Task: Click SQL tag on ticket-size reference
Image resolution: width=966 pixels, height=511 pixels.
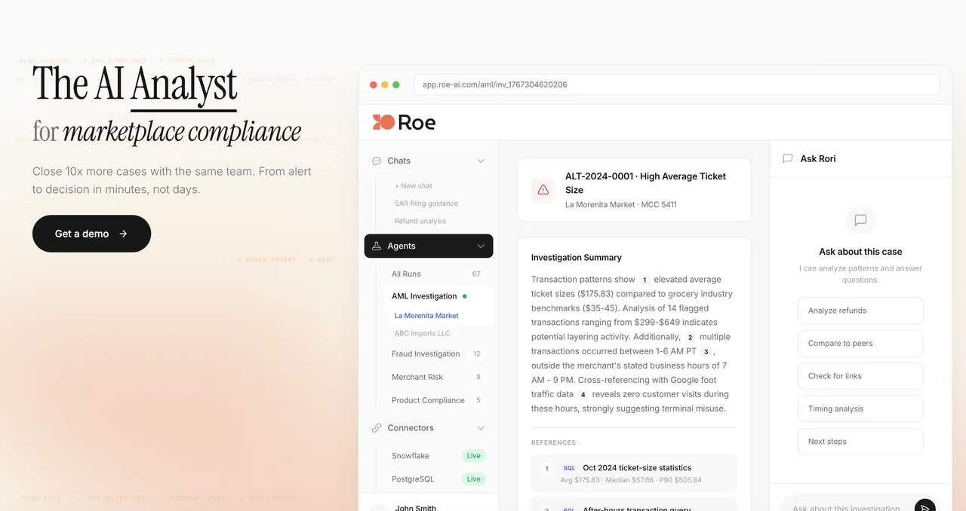Action: click(x=569, y=468)
